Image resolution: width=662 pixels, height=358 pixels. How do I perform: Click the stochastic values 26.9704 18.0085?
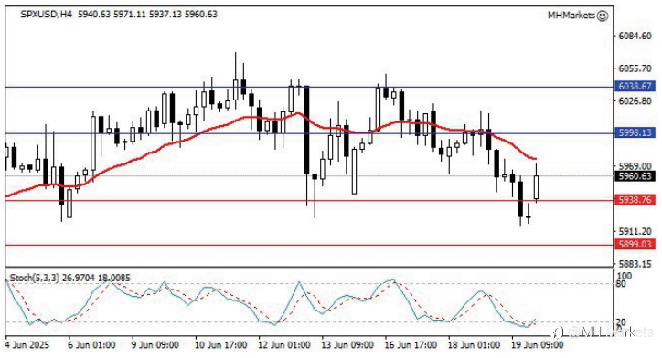tap(96, 278)
